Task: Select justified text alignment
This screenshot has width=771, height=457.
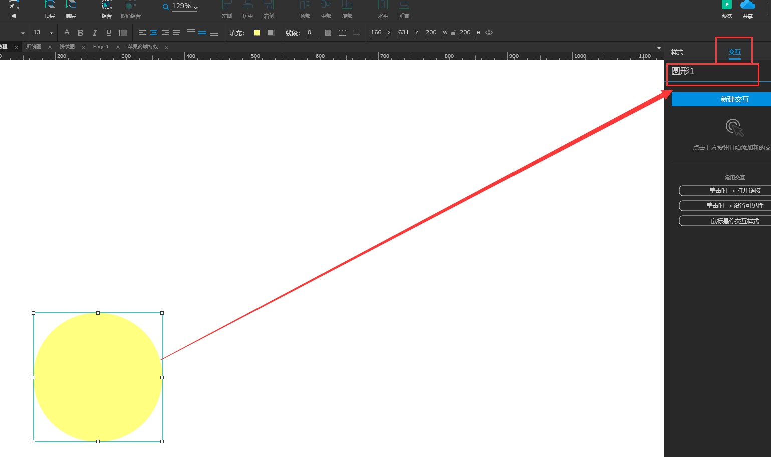Action: tap(177, 33)
